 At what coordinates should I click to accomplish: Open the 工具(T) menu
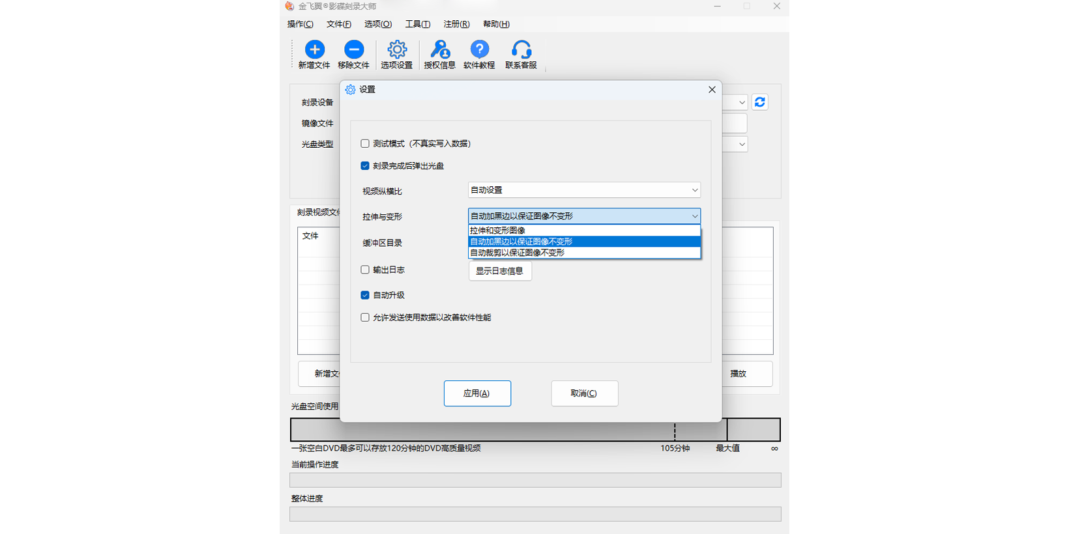tap(417, 24)
